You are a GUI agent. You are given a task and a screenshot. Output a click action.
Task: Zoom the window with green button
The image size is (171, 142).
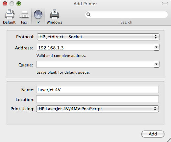coord(19,4)
